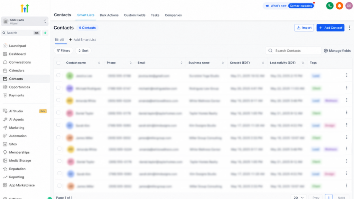Select the All smart list tab
This screenshot has height=199, width=354.
pos(60,40)
